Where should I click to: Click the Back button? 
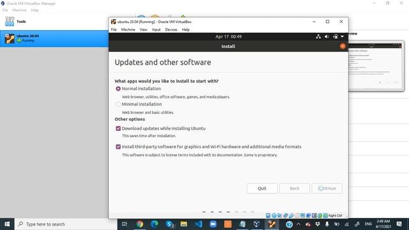point(295,188)
